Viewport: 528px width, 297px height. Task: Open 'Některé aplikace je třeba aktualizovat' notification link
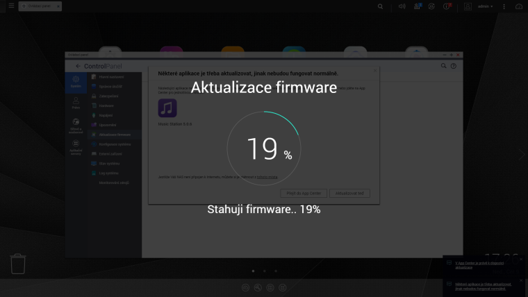click(484, 286)
